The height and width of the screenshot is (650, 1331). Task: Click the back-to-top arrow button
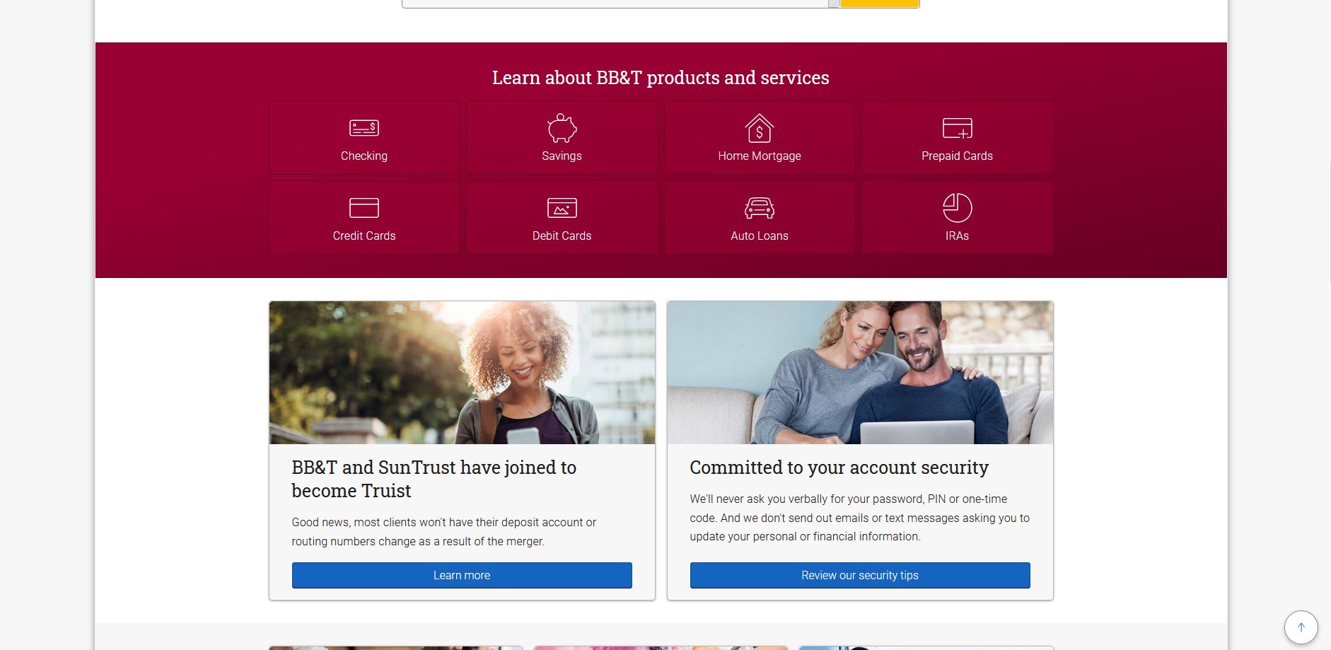tap(1301, 627)
